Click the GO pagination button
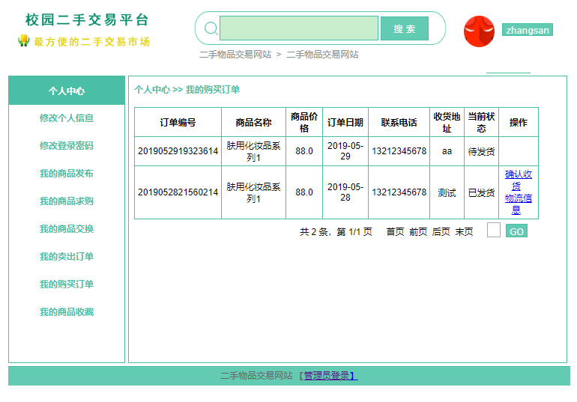Image resolution: width=577 pixels, height=402 pixels. pyautogui.click(x=516, y=231)
